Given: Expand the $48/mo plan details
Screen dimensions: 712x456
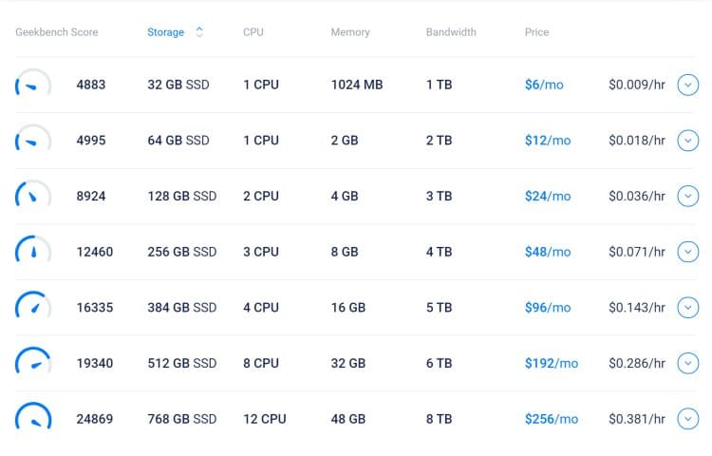Looking at the screenshot, I should pos(688,252).
